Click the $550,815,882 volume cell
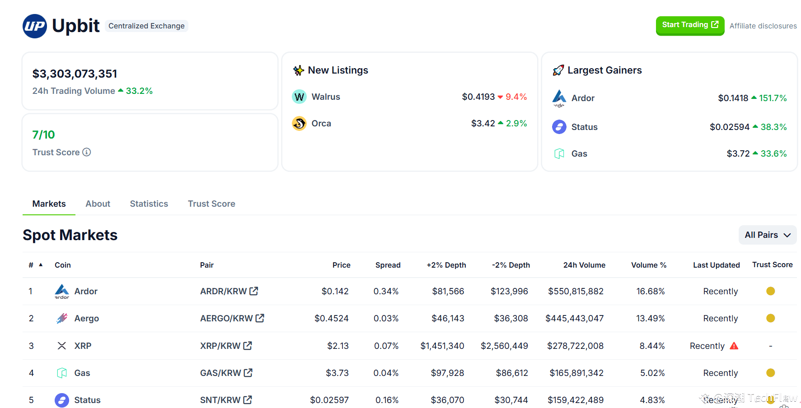The height and width of the screenshot is (408, 801). point(576,291)
